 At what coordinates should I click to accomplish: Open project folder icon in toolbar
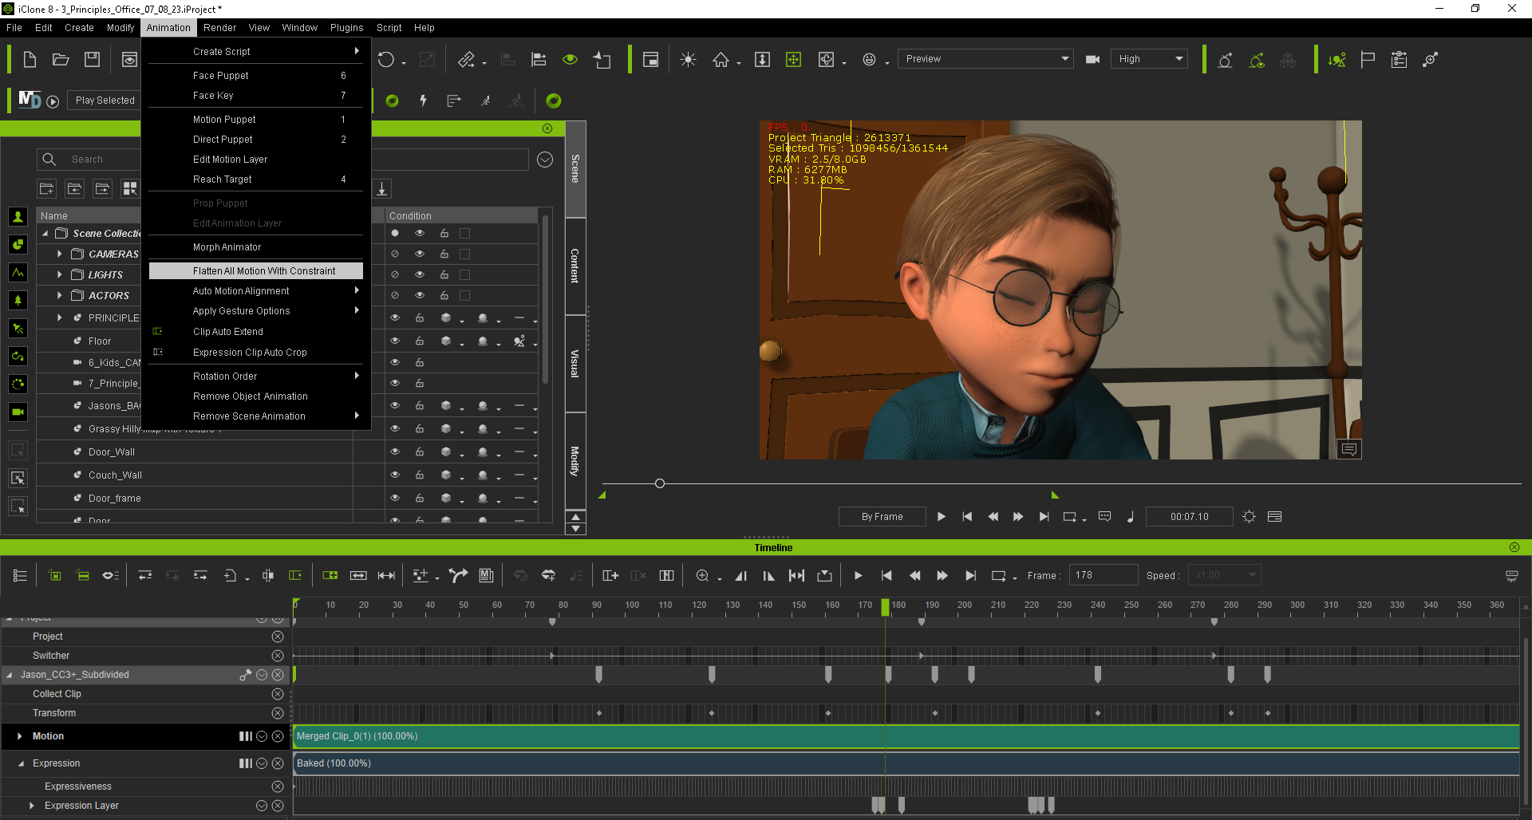(61, 60)
